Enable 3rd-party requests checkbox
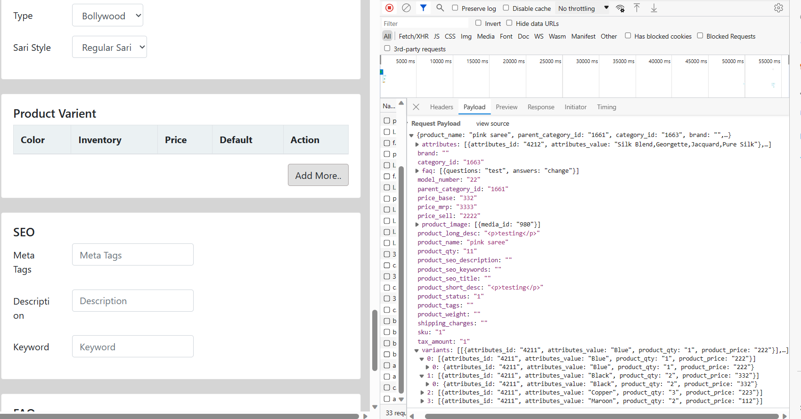Screen dimensions: 801x419 (x=387, y=48)
